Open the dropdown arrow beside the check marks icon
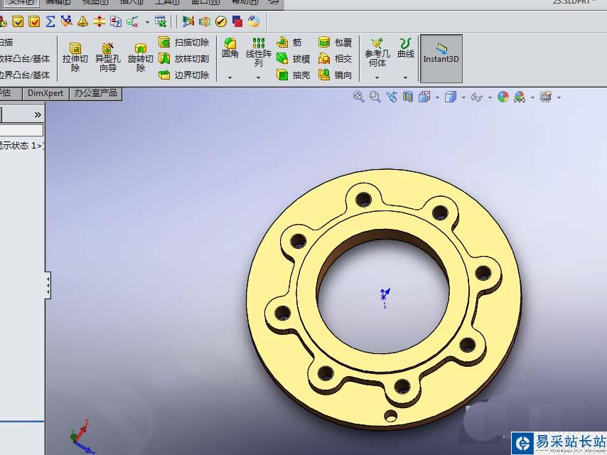 (148, 22)
